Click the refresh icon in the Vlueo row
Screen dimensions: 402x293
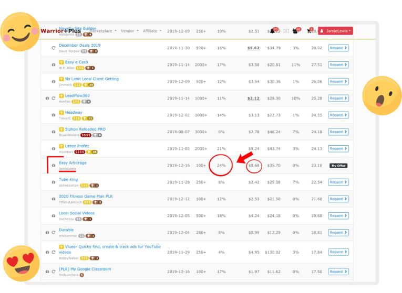tap(53, 252)
